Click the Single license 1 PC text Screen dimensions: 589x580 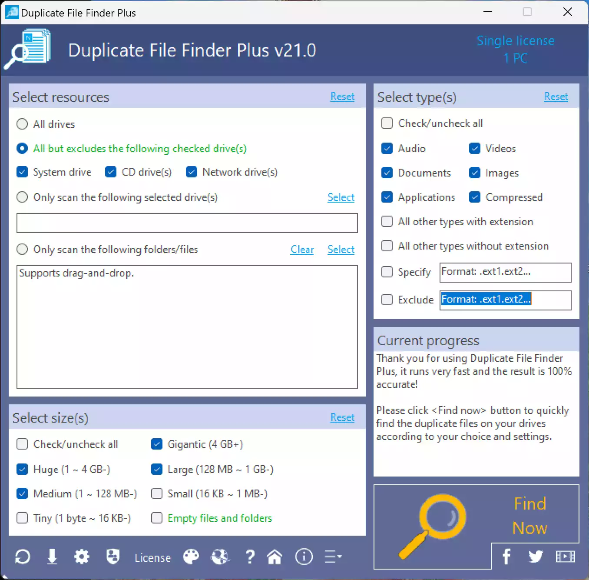pyautogui.click(x=516, y=49)
